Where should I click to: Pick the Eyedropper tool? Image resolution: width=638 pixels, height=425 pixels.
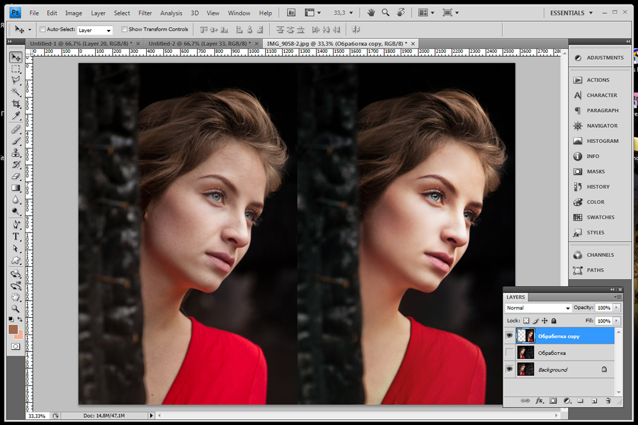pyautogui.click(x=16, y=115)
